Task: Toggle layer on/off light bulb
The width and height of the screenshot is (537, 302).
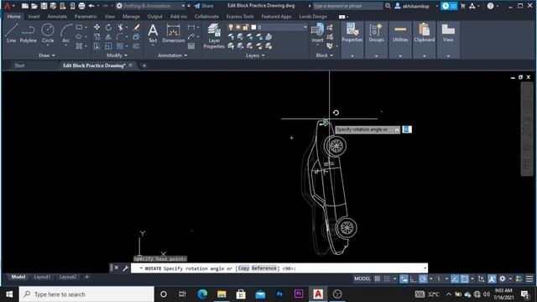Action: [231, 27]
